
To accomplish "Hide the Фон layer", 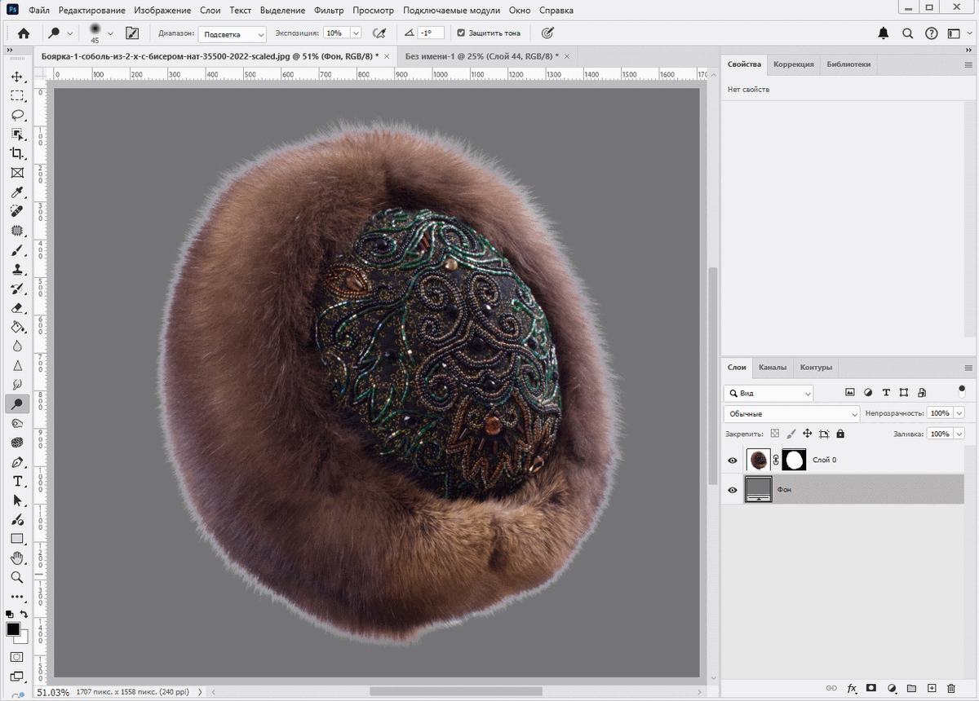I will (732, 490).
